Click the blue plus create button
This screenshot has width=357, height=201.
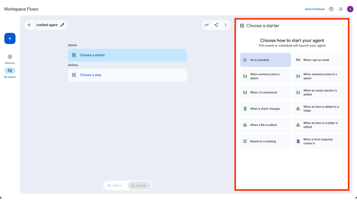point(10,38)
